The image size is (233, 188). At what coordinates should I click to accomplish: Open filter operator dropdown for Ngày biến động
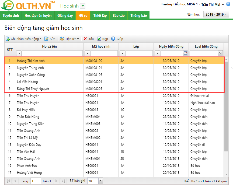(157, 53)
